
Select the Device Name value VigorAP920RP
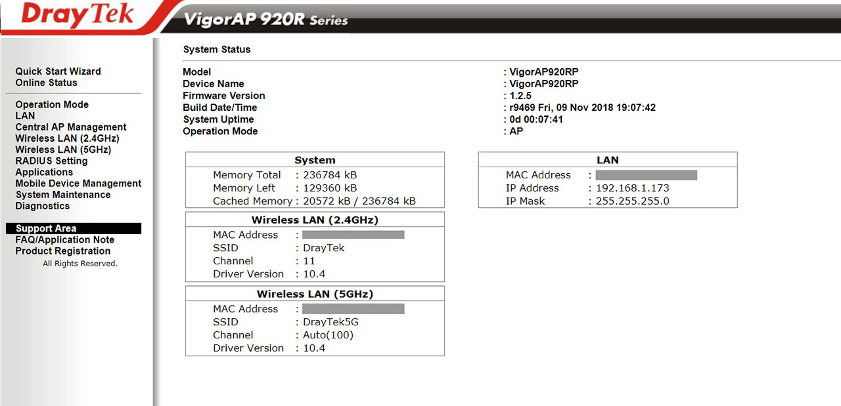[544, 84]
